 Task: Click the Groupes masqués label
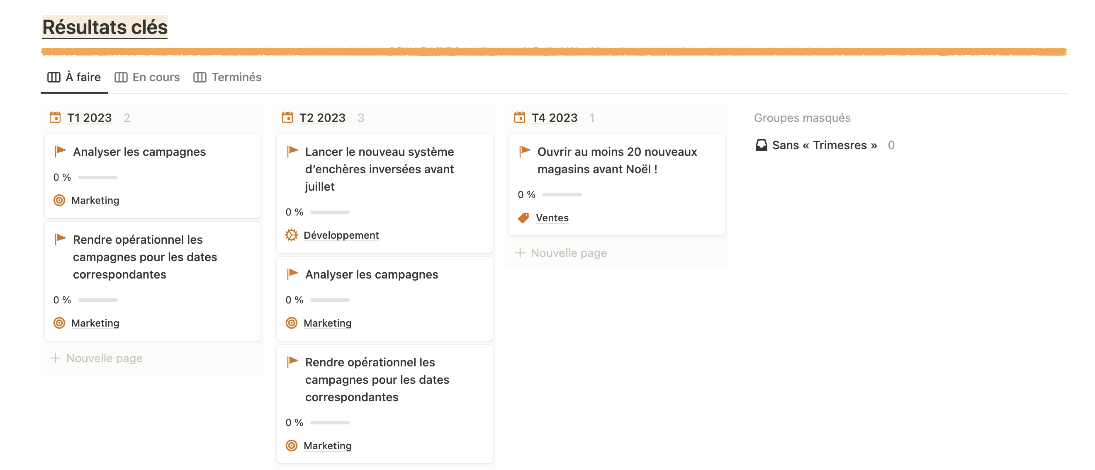[802, 118]
